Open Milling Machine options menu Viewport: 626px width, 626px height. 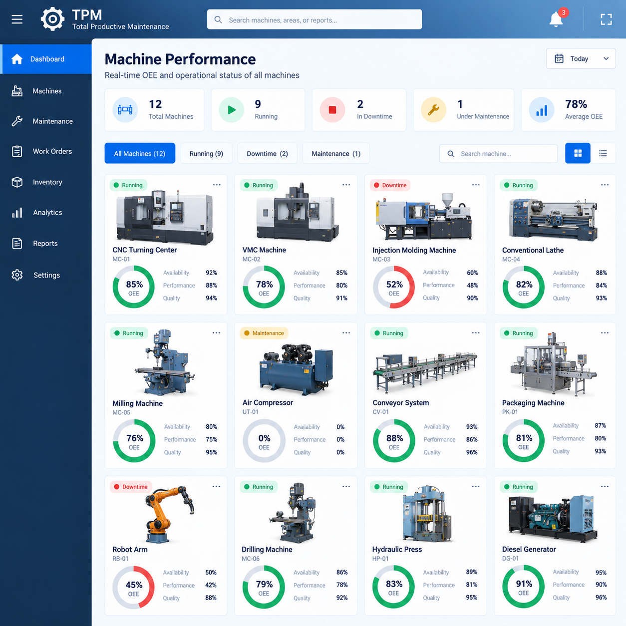point(216,333)
